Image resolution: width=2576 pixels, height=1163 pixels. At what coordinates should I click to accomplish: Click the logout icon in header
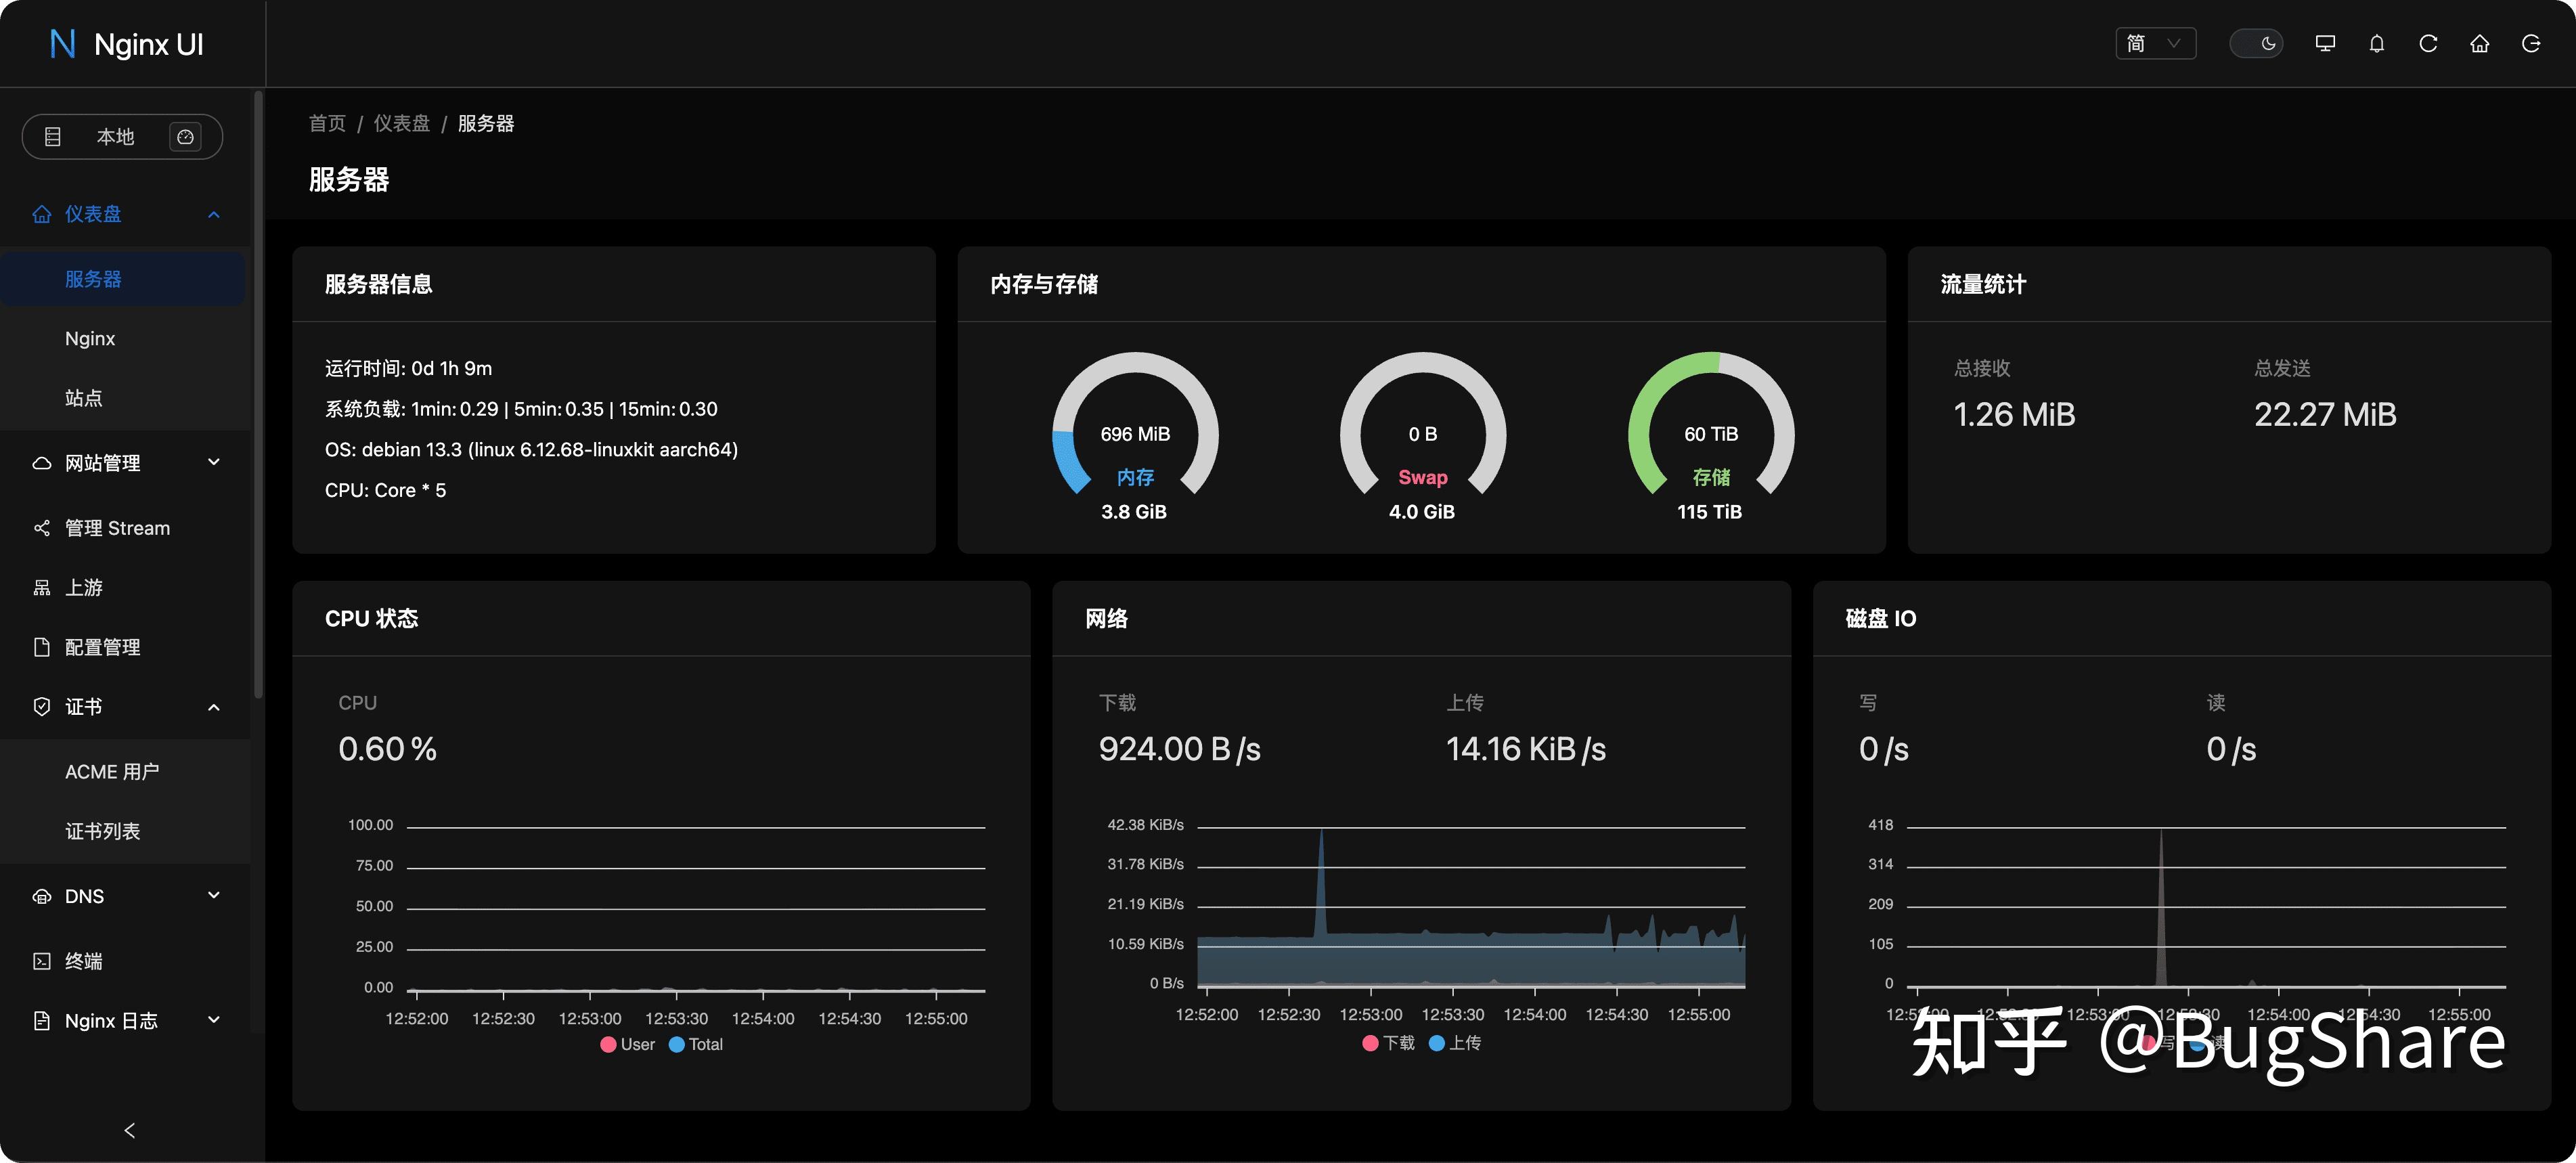pos(2531,43)
